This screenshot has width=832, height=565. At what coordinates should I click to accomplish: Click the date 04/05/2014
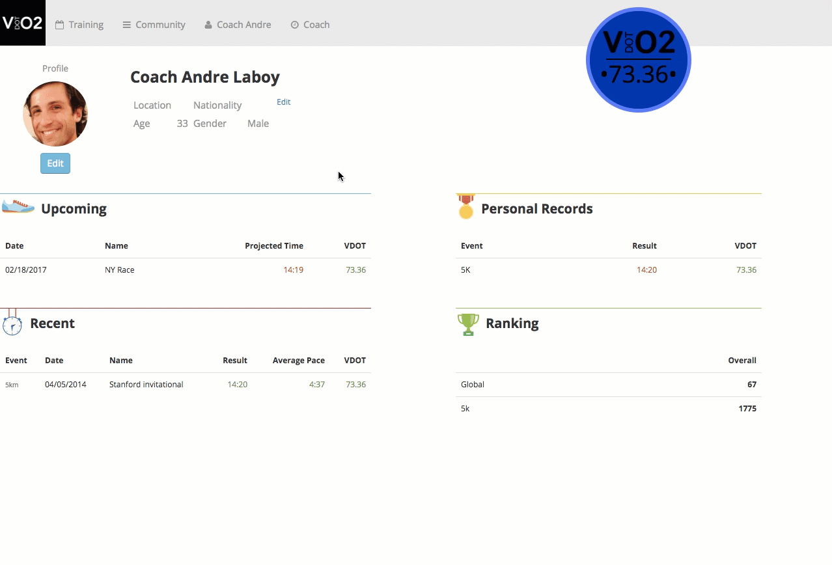click(x=66, y=384)
